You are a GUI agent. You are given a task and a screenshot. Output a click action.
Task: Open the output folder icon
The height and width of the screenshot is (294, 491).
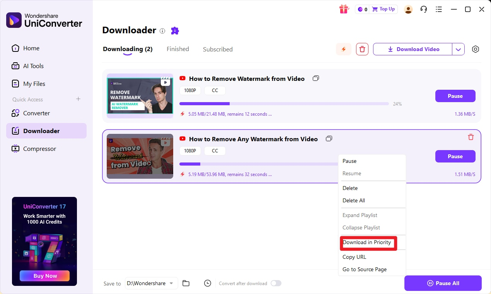186,283
